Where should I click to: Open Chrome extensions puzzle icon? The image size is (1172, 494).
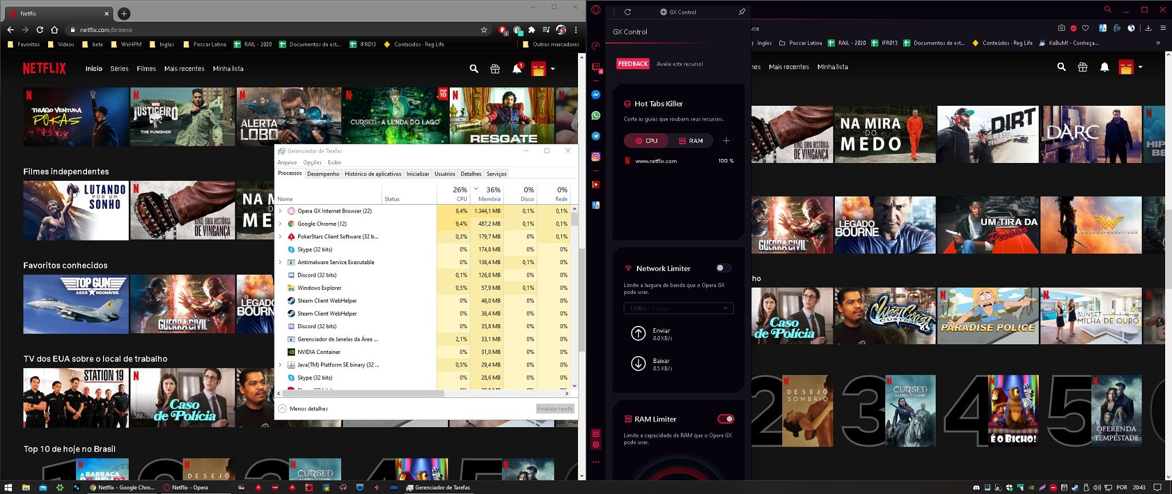[532, 30]
